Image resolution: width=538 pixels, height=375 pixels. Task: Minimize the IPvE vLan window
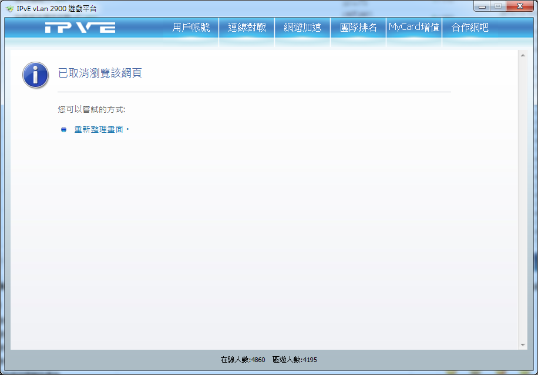pos(482,6)
